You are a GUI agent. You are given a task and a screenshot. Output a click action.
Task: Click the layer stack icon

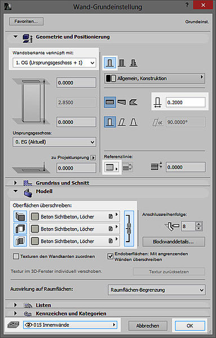coord(14,324)
